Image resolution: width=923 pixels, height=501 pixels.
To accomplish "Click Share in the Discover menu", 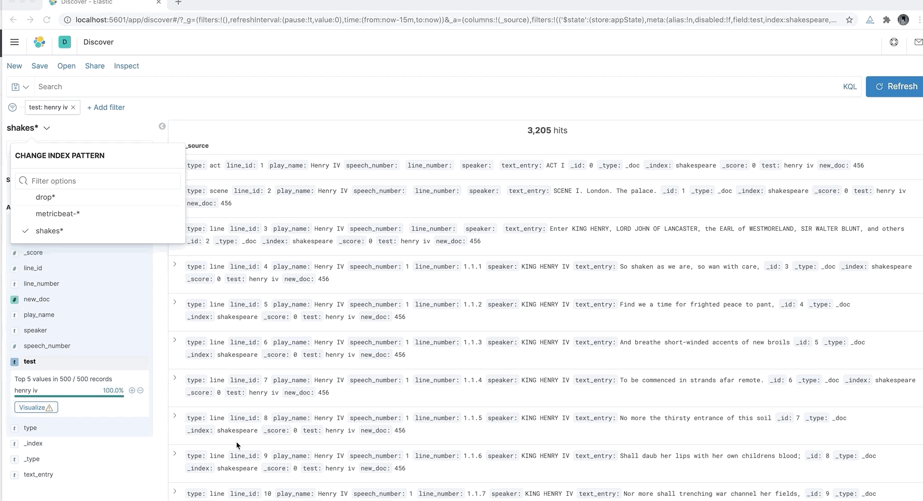I will click(95, 66).
